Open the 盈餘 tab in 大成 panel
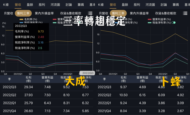190x115 pixels. 30,5
